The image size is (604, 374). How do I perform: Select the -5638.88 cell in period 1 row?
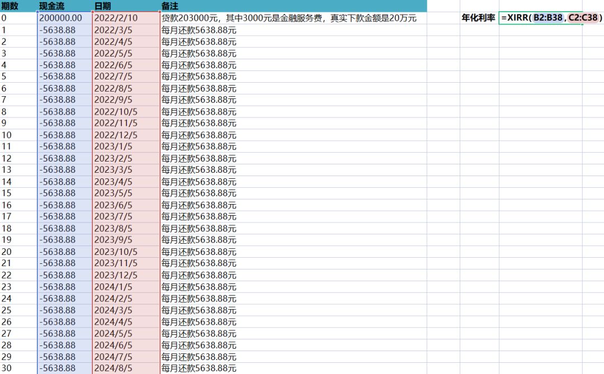coord(65,30)
